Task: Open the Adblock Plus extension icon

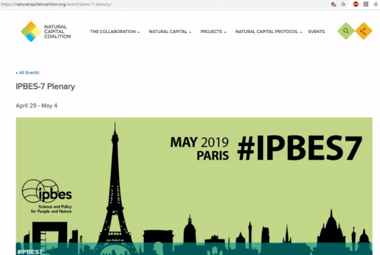Action: tap(356, 4)
